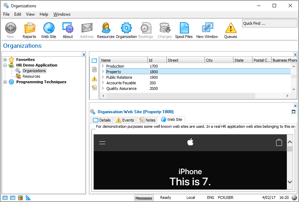Click in the Quick Find field
This screenshot has width=299, height=202.
click(269, 23)
